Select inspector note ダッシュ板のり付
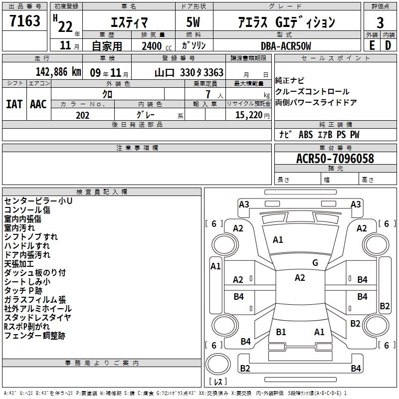 (35, 272)
